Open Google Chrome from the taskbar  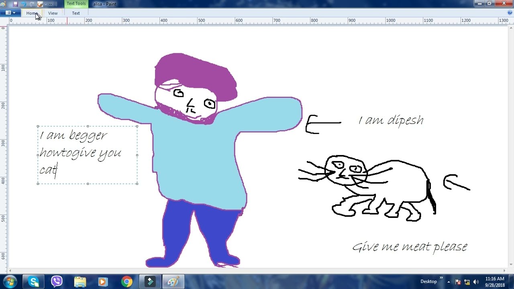point(126,282)
